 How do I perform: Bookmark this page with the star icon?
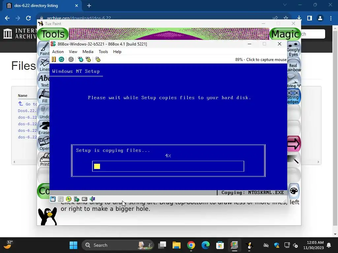pyautogui.click(x=286, y=18)
